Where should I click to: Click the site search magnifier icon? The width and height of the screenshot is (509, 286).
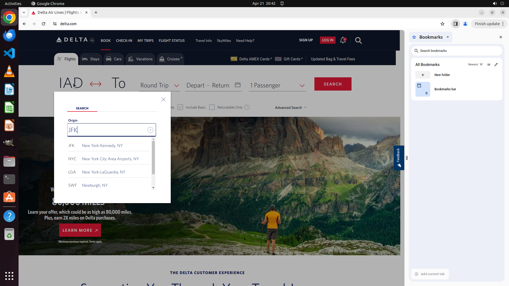point(358,41)
